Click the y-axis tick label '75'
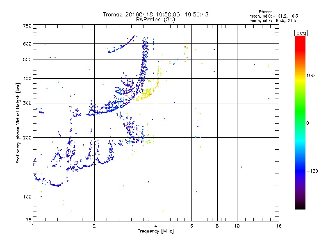Image resolution: width=328 pixels, height=246 pixels. point(29,220)
